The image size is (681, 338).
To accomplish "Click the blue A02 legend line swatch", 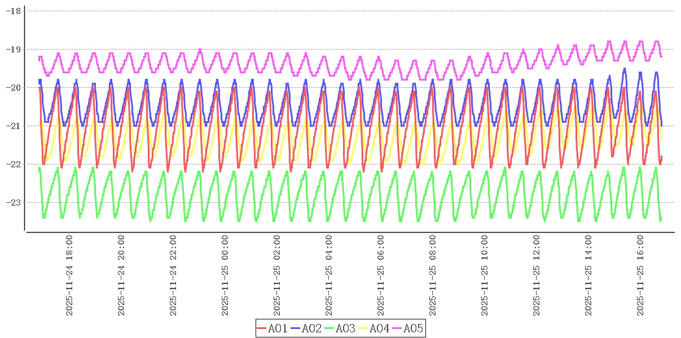I will click(x=296, y=328).
